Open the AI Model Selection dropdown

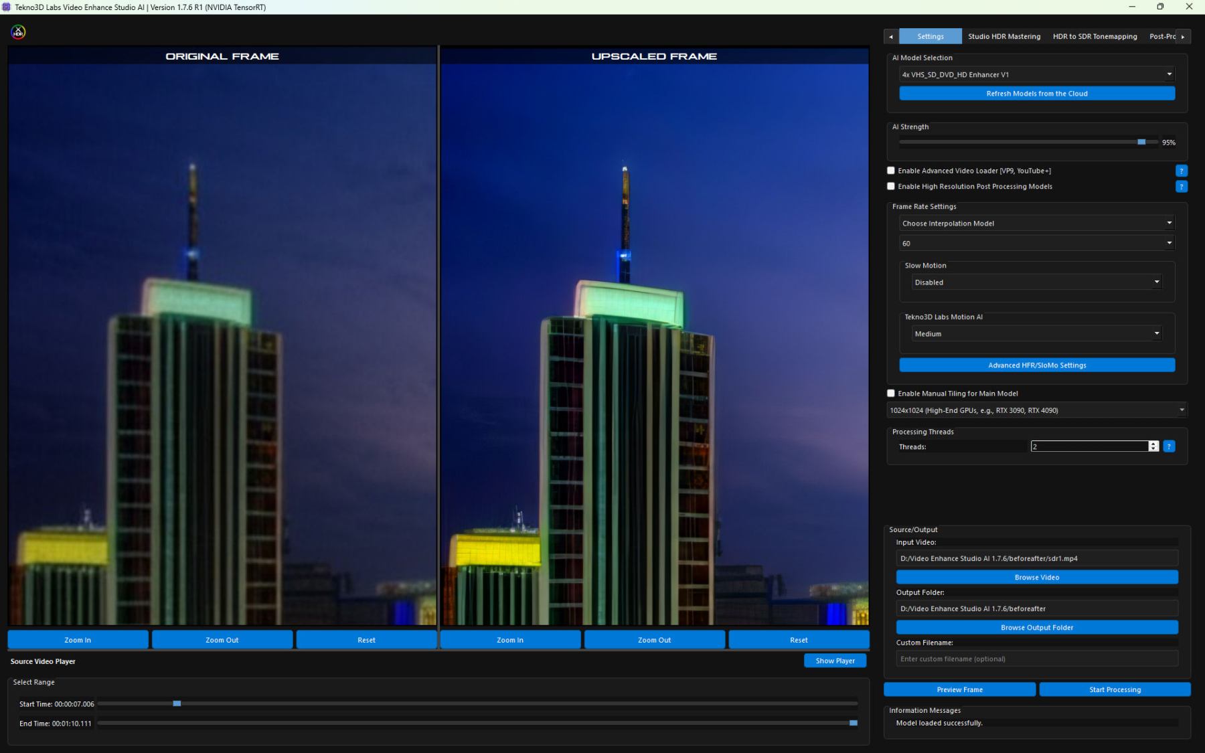pyautogui.click(x=1037, y=74)
